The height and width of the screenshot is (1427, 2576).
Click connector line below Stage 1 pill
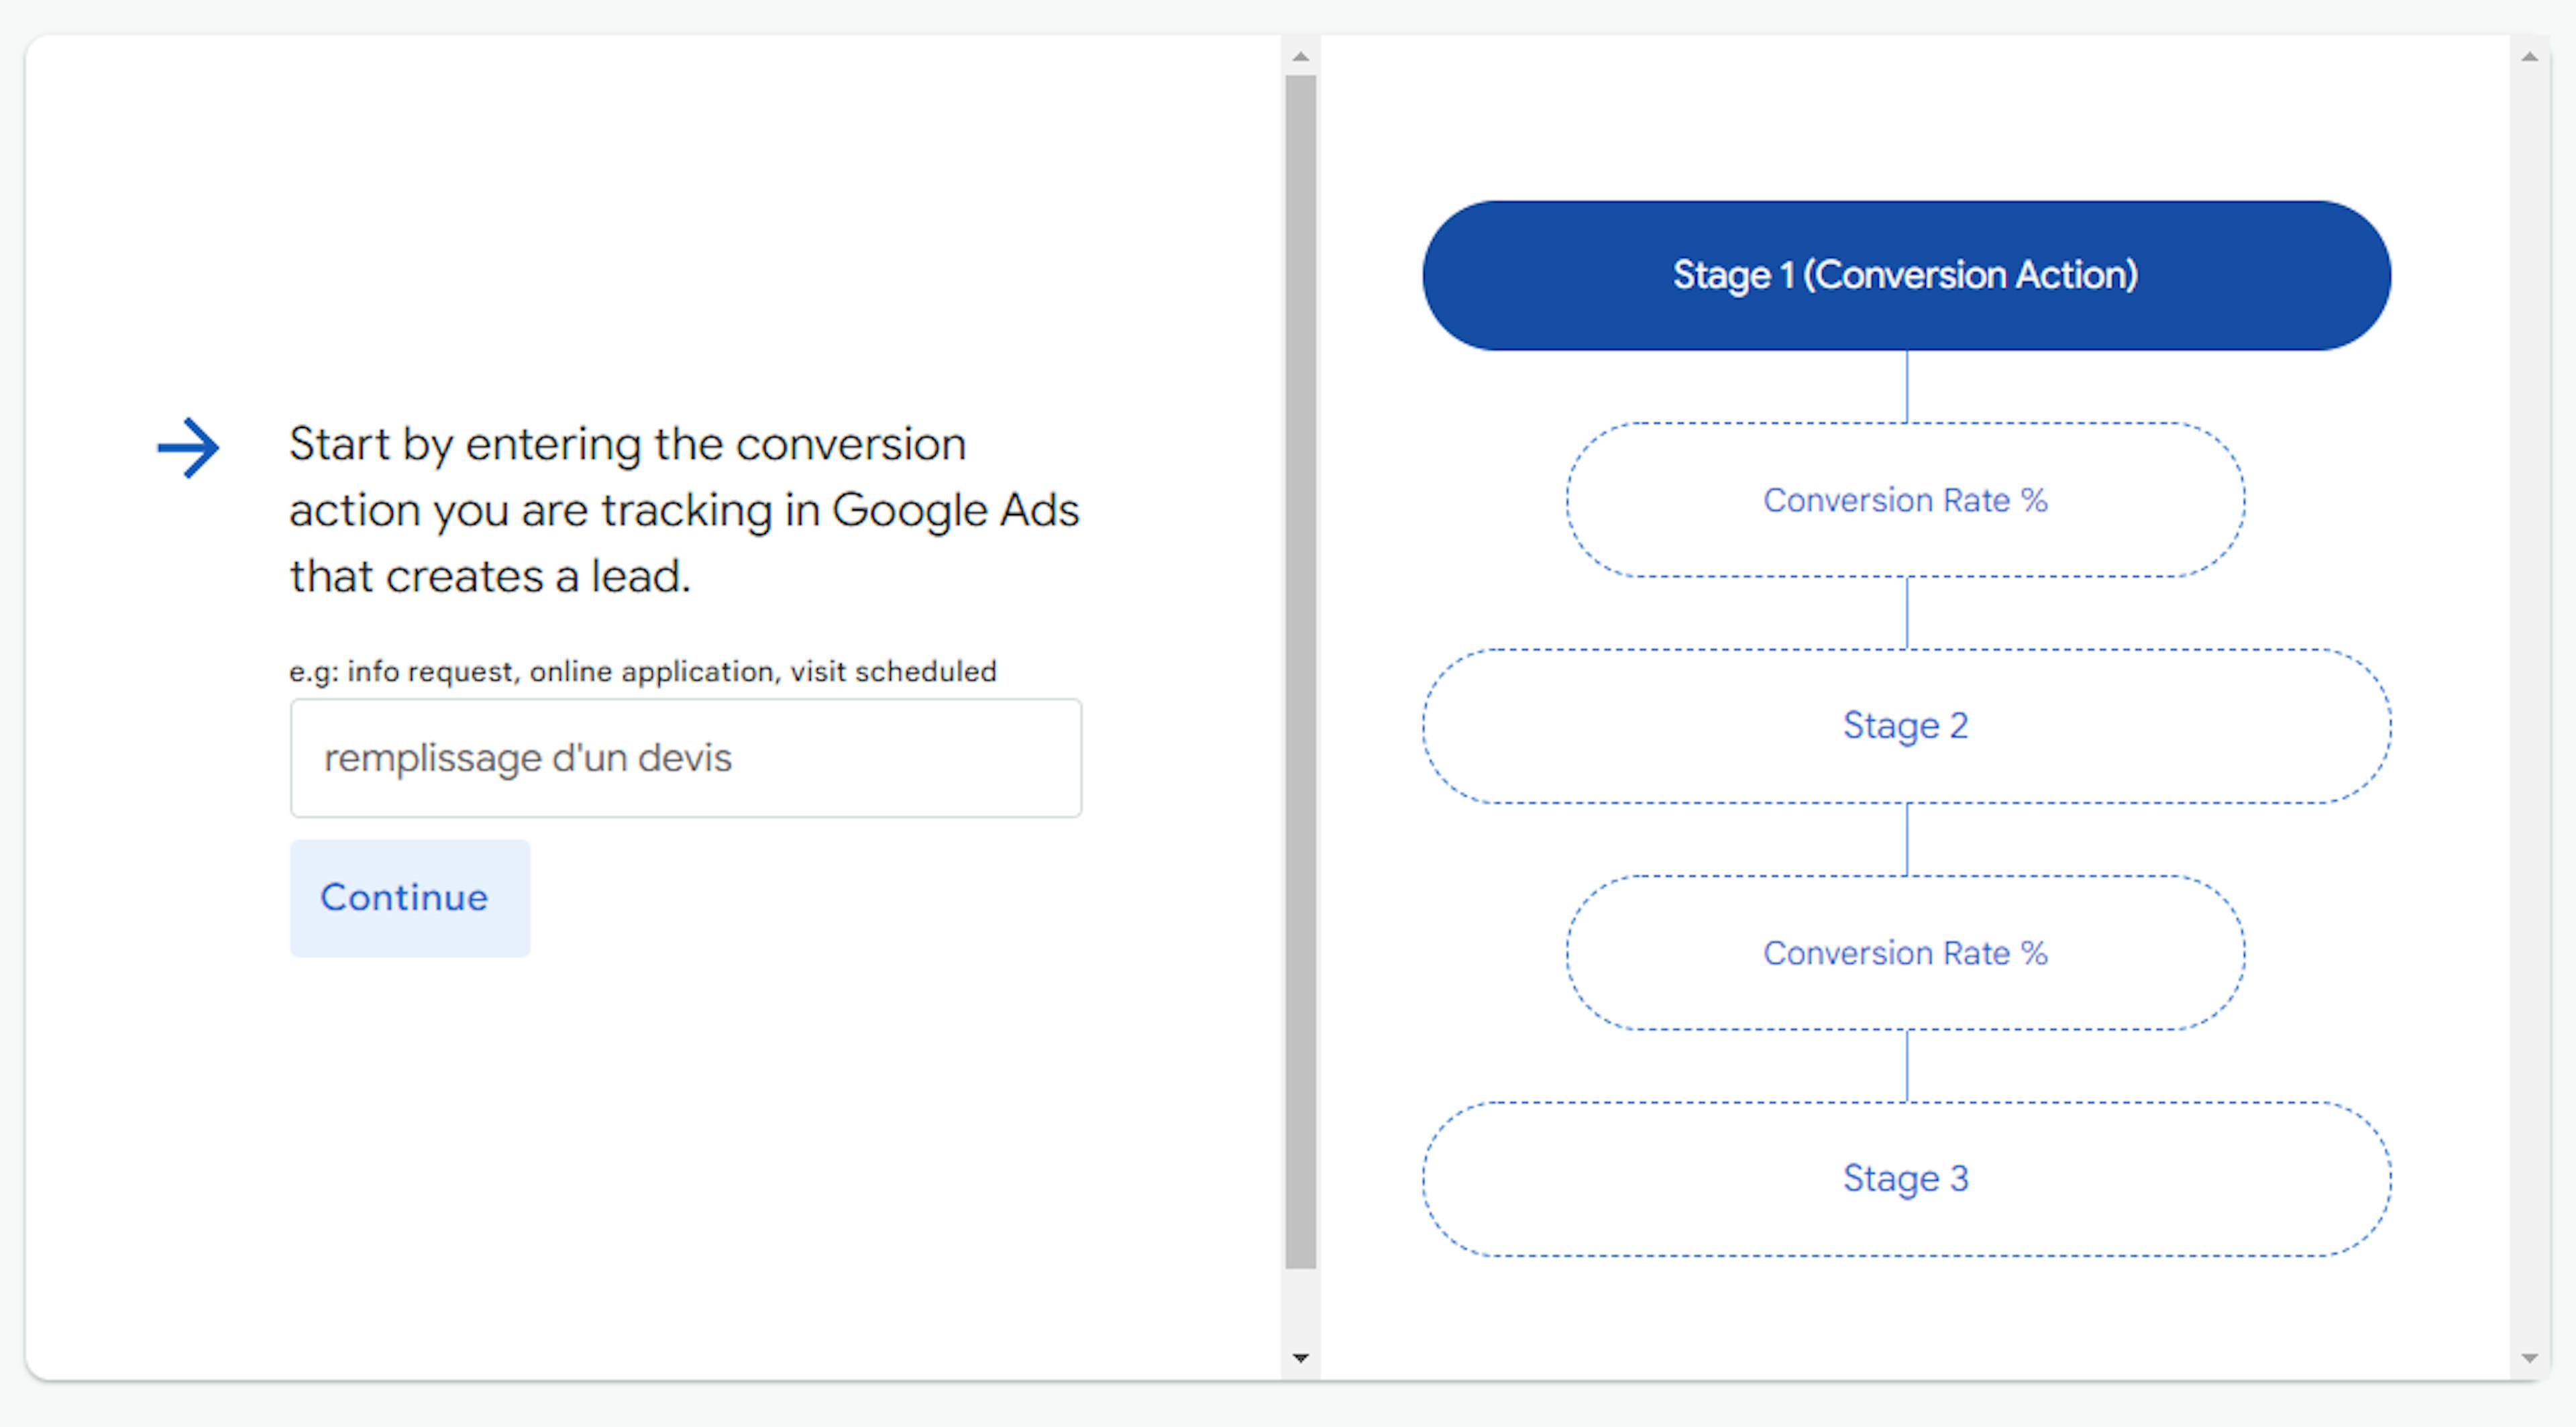(1906, 386)
